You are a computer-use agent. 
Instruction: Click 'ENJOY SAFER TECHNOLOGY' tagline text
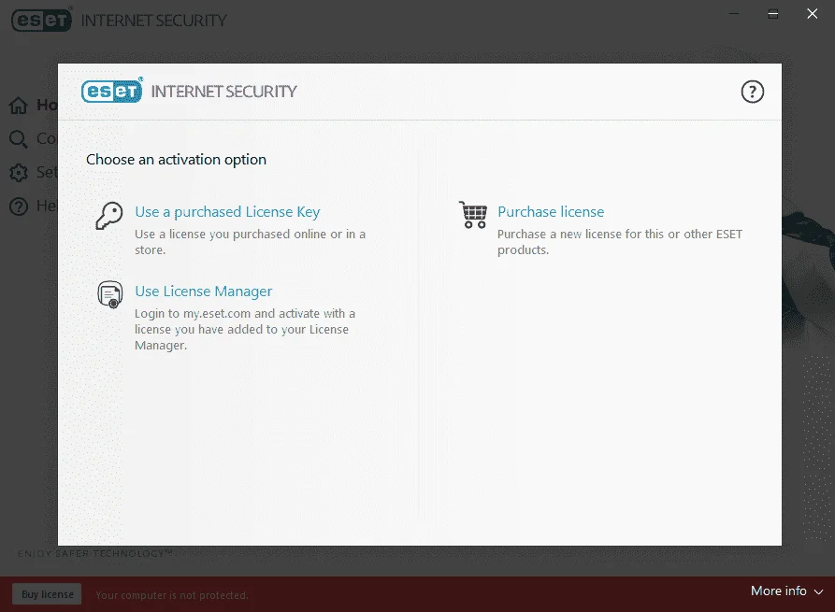coord(94,553)
